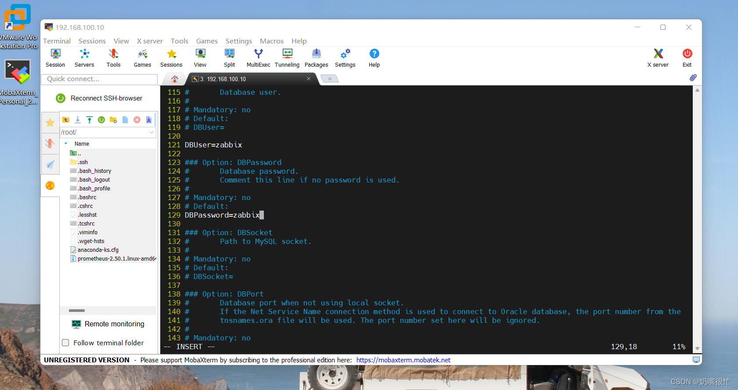Start the X server toolbar icon
This screenshot has height=390, width=738.
pos(658,58)
